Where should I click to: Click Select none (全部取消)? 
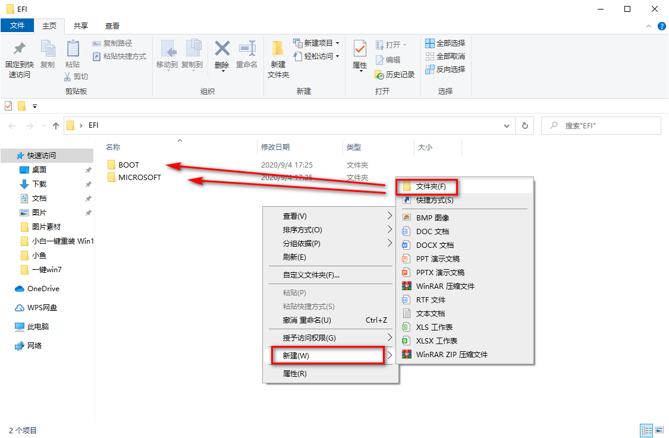[445, 56]
